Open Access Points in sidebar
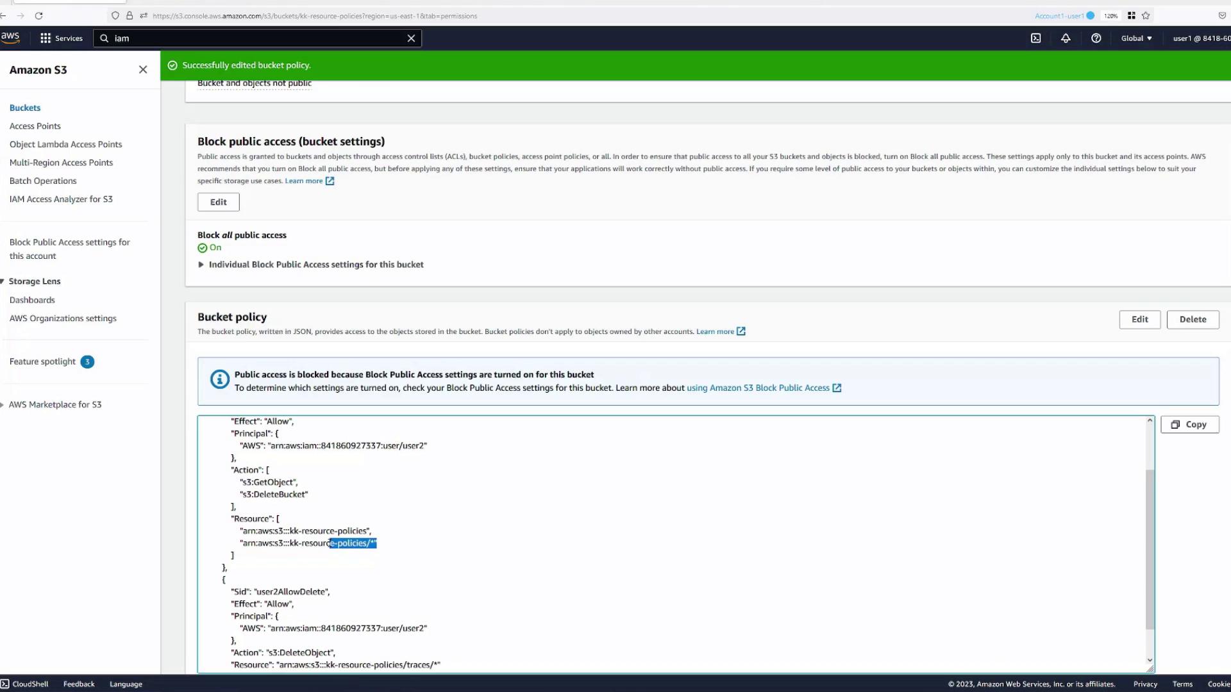This screenshot has width=1231, height=692. [35, 126]
